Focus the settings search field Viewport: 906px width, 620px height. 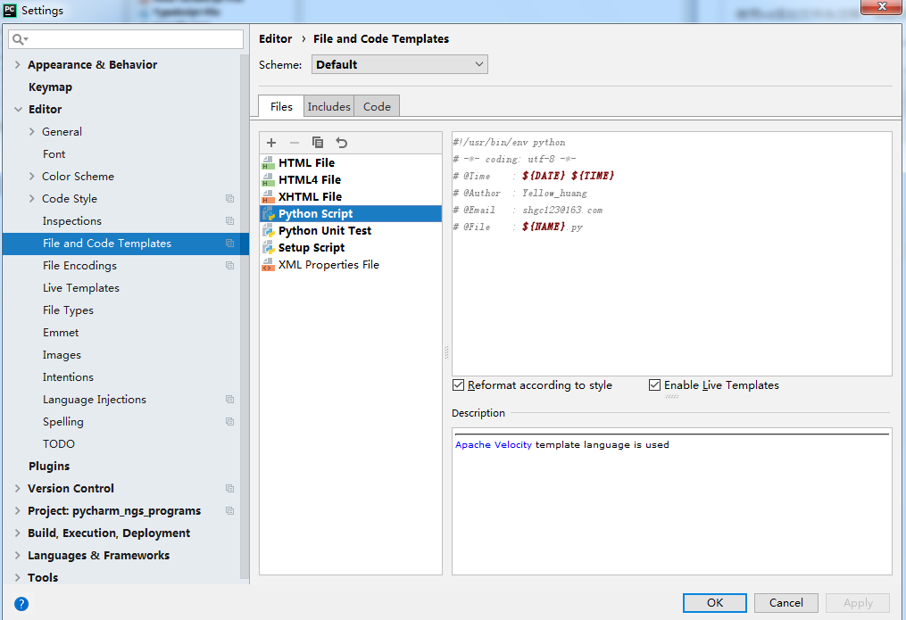126,39
